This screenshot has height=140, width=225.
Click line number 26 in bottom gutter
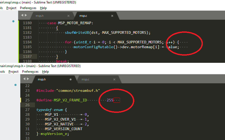pos(27,105)
